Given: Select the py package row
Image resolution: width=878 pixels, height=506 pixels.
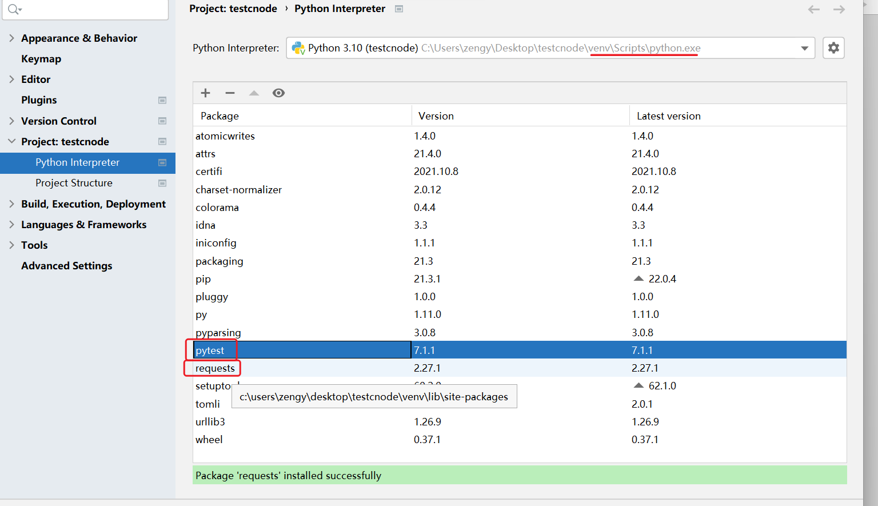Looking at the screenshot, I should pos(520,314).
